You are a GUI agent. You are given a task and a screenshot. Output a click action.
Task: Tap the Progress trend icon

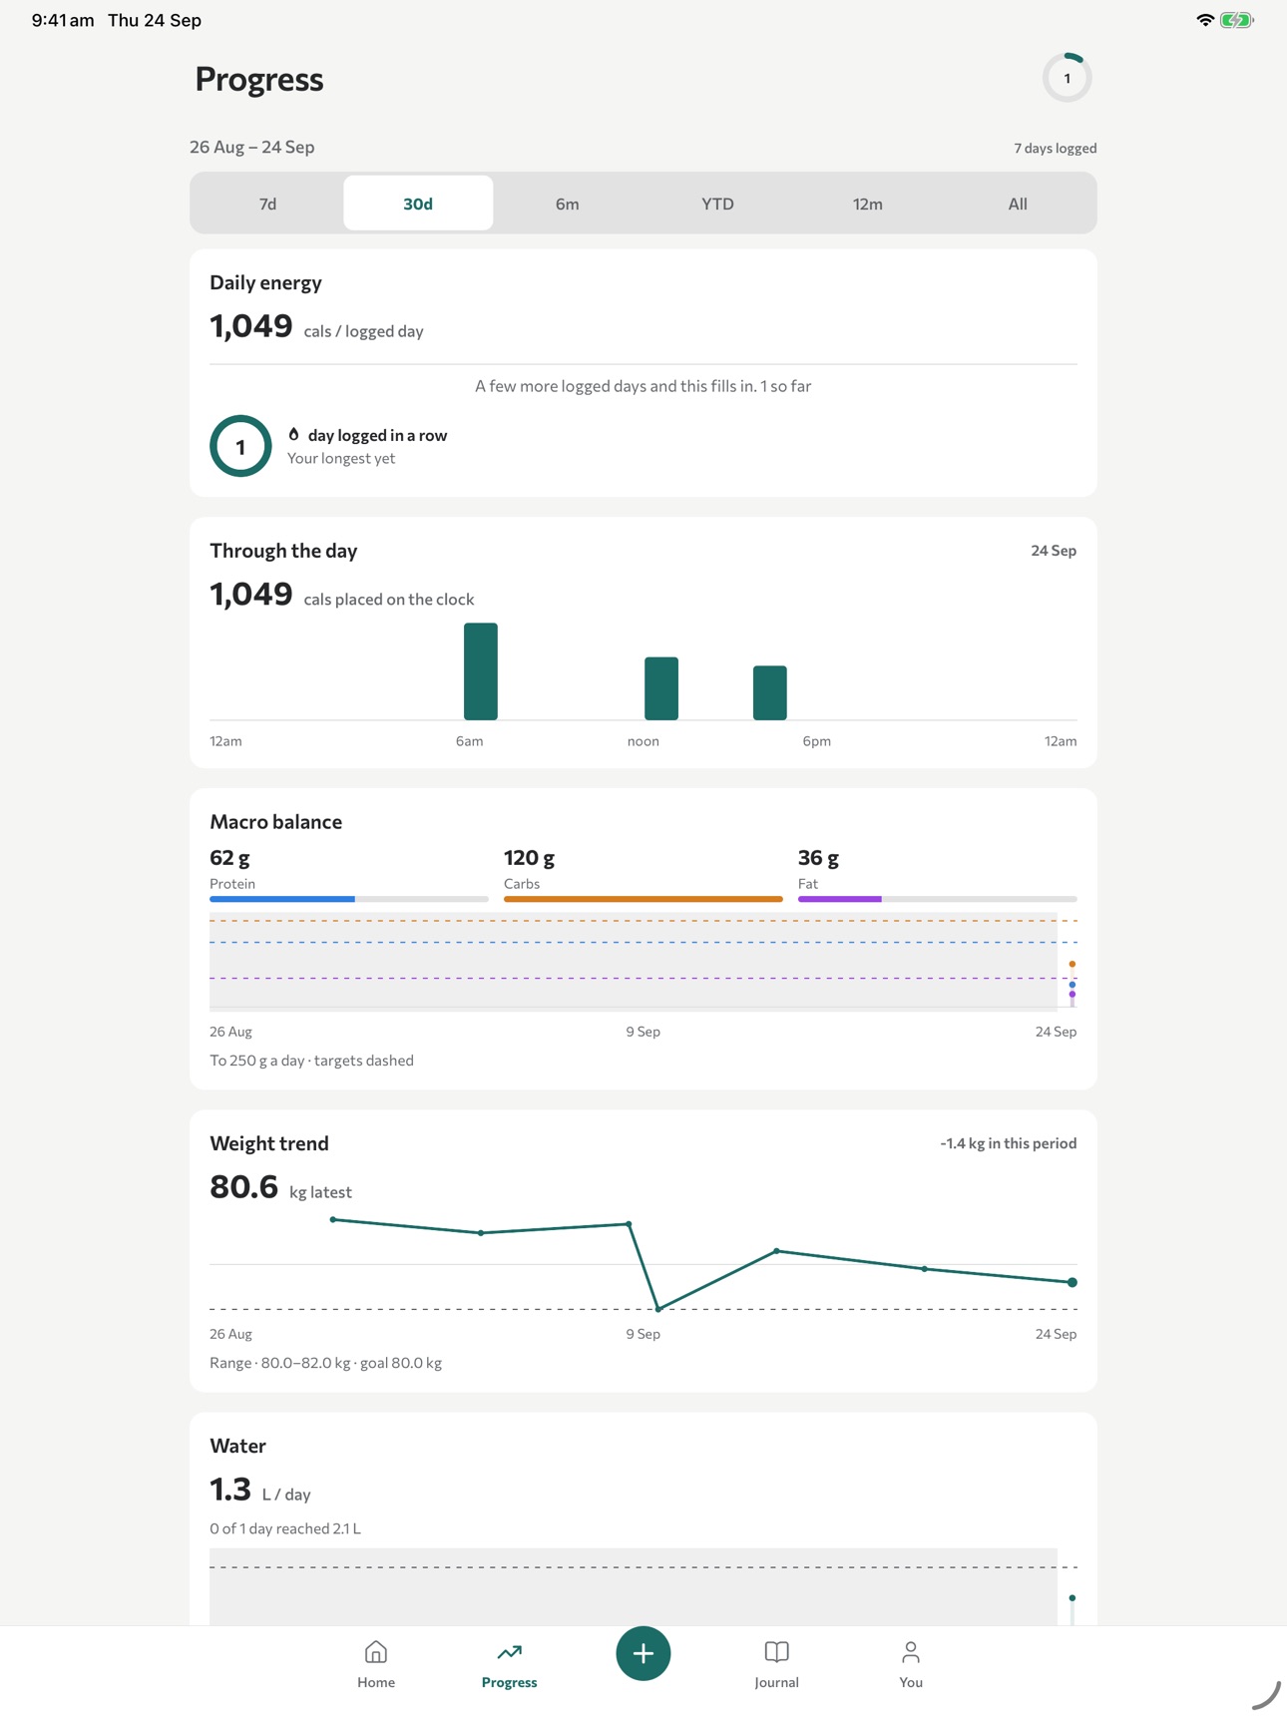(510, 1652)
